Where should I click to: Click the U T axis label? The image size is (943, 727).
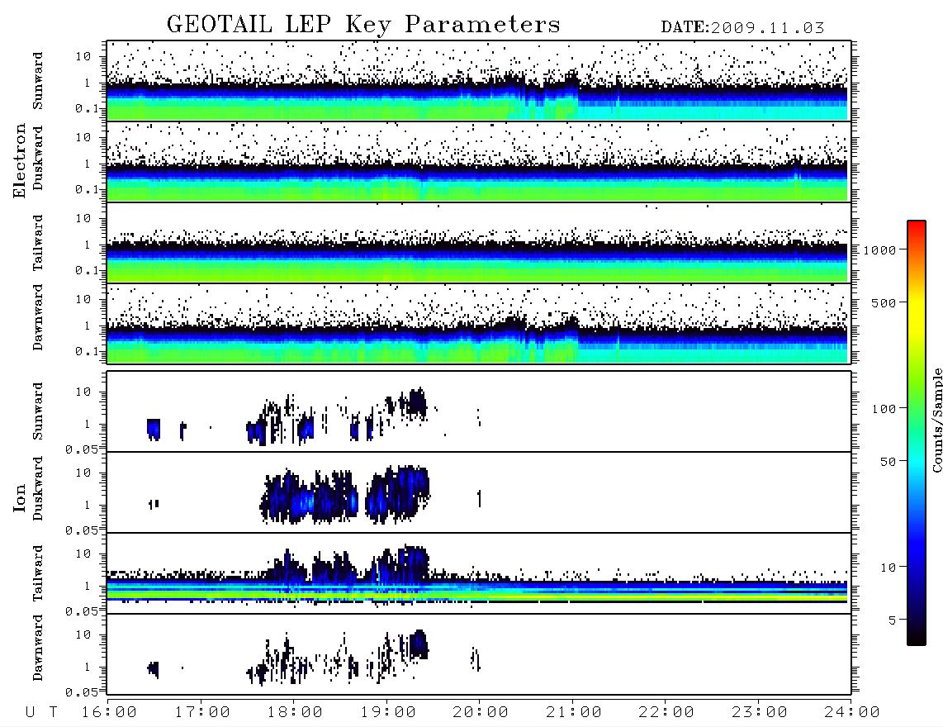point(41,713)
